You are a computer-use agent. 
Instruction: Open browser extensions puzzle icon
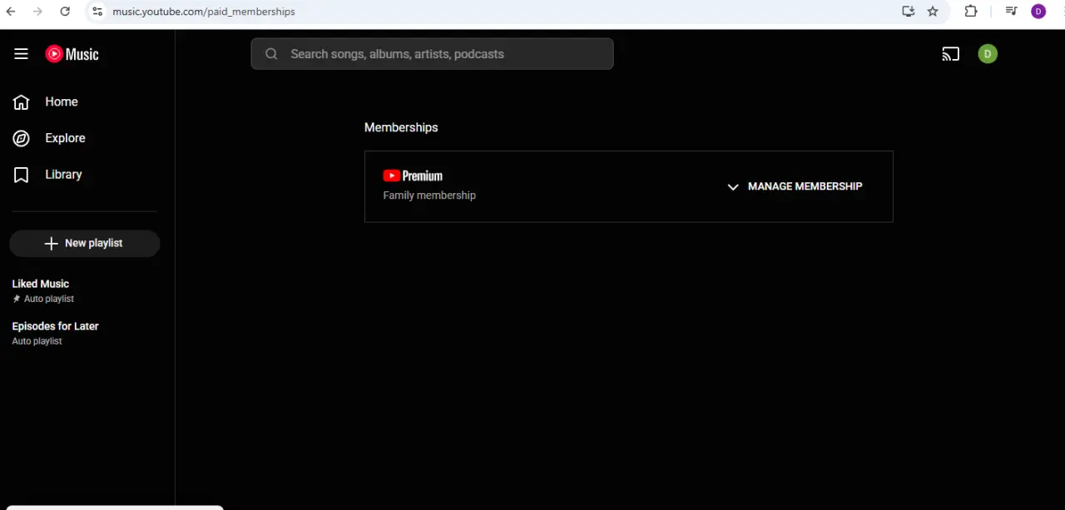[x=971, y=12]
